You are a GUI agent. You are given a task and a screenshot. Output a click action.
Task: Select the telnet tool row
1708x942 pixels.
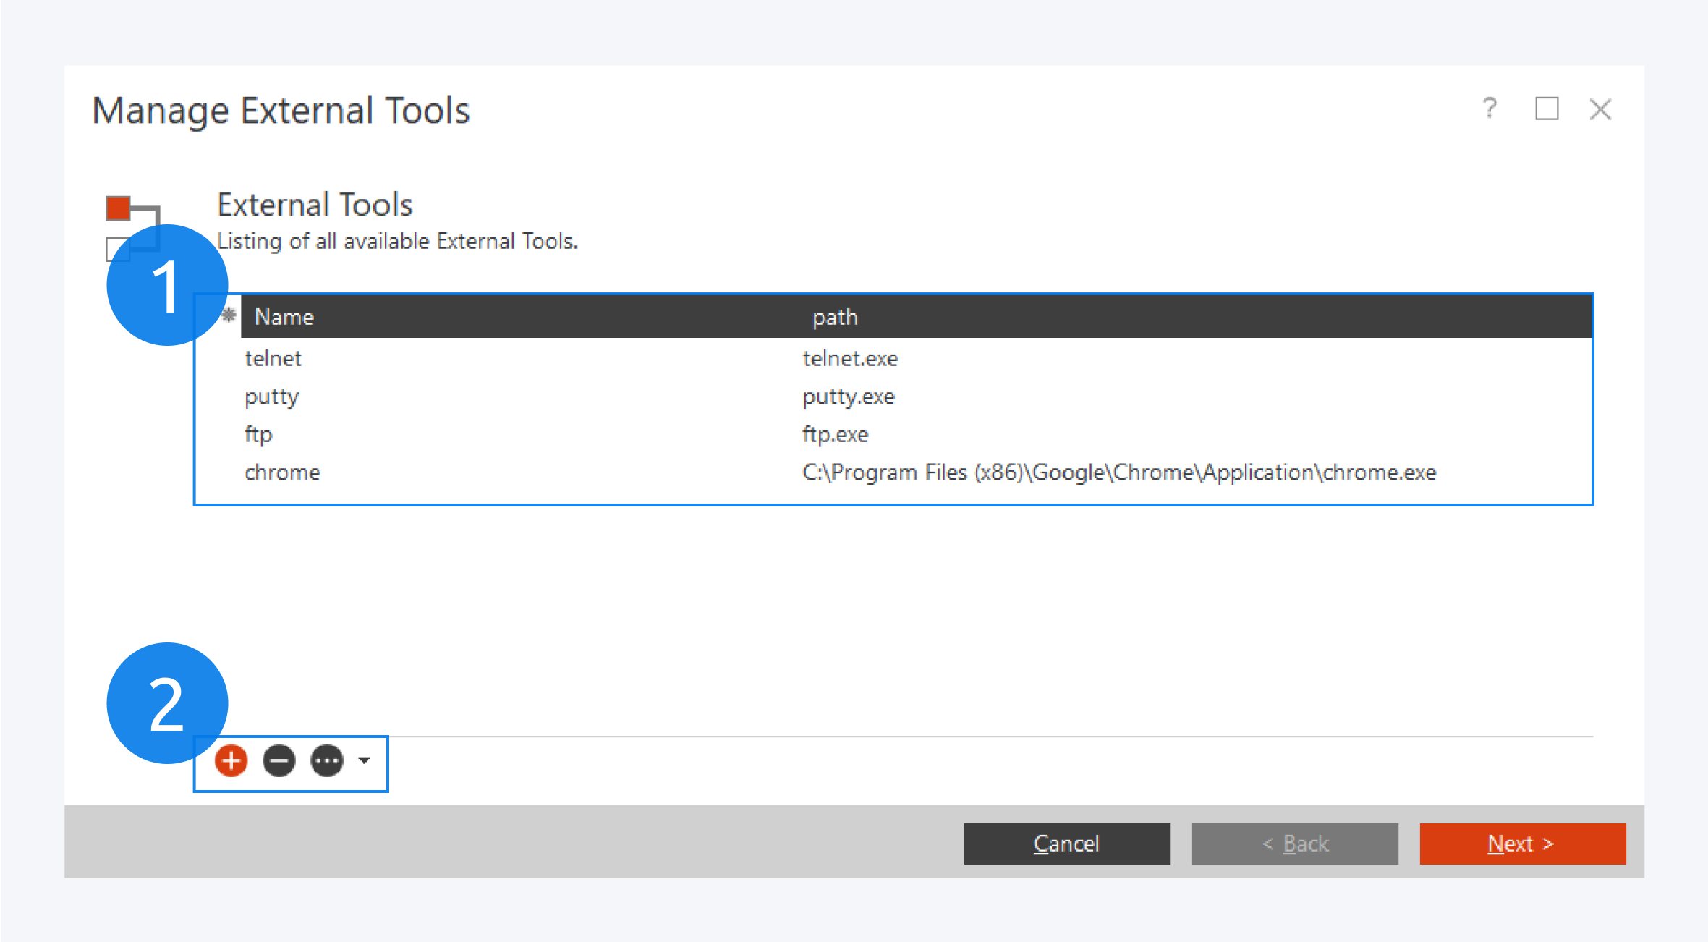tap(273, 358)
